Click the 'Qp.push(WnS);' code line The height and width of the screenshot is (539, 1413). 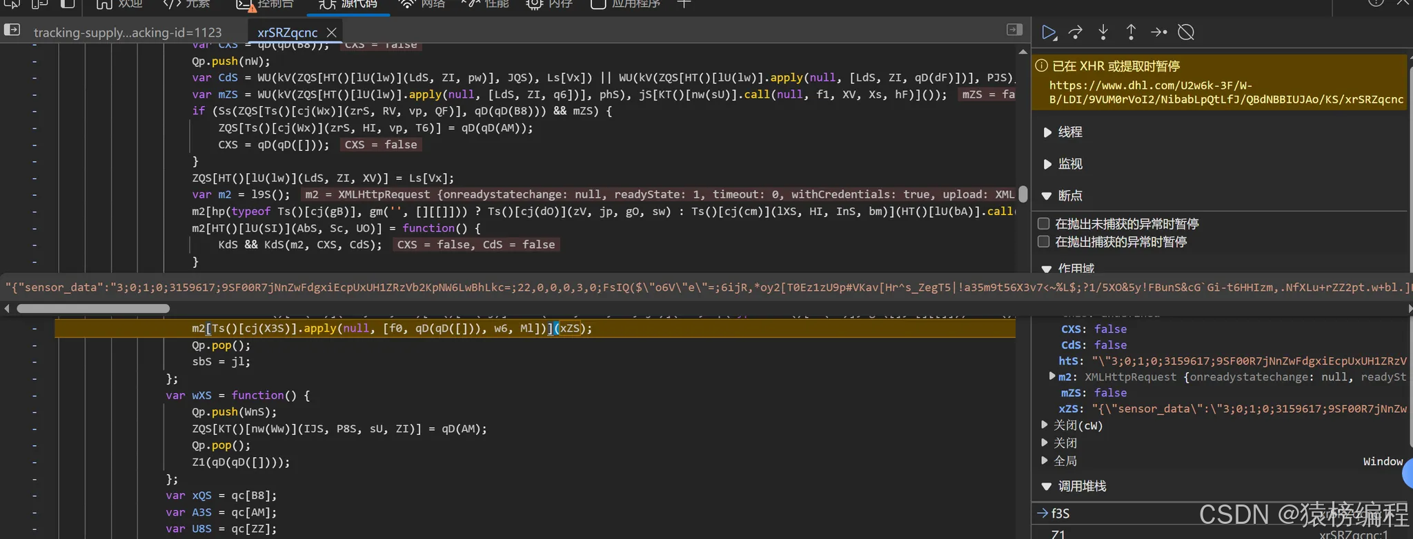click(x=235, y=411)
